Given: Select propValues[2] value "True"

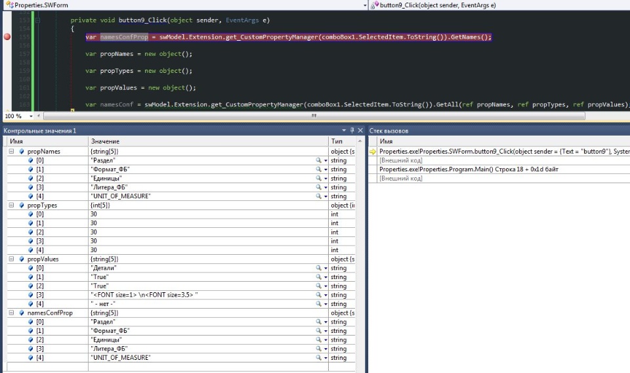Looking at the screenshot, I should click(100, 286).
